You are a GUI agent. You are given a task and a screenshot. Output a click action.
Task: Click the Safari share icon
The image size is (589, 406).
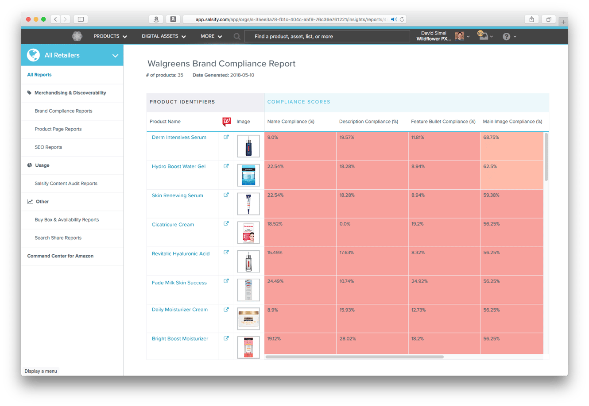(x=531, y=19)
